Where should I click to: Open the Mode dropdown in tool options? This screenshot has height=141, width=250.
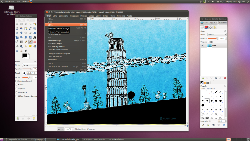(29, 65)
